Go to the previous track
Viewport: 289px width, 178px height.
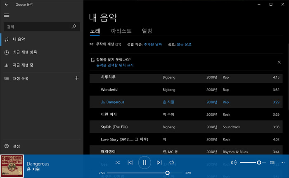click(x=130, y=163)
